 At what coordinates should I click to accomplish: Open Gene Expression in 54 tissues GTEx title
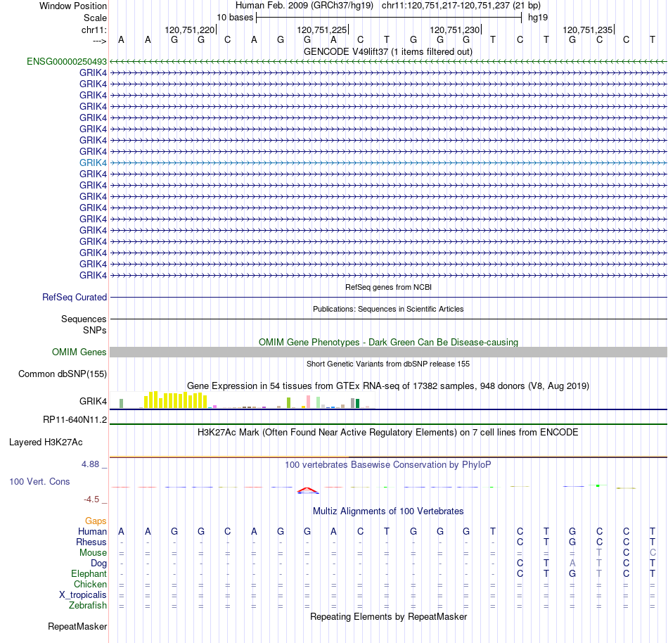pyautogui.click(x=388, y=386)
